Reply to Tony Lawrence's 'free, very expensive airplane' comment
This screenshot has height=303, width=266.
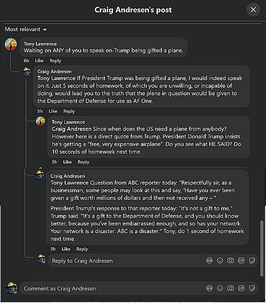[83, 162]
